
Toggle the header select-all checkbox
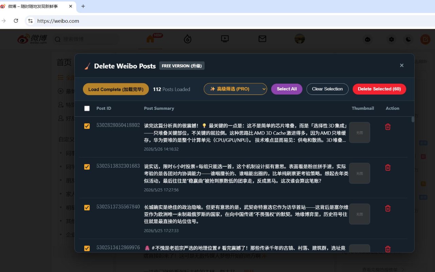click(x=87, y=108)
